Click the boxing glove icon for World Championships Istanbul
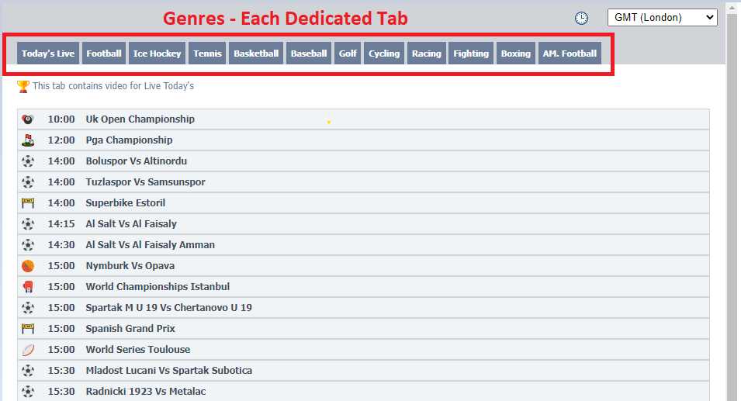741x401 pixels. coord(28,287)
